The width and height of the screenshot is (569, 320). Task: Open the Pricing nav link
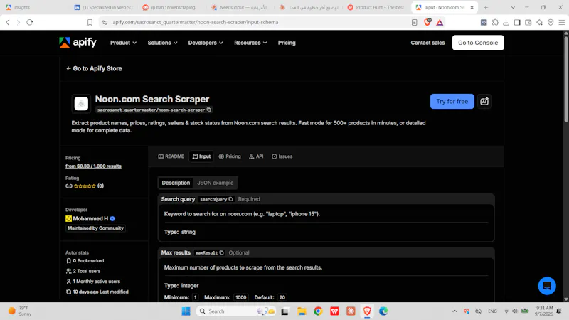coord(287,43)
